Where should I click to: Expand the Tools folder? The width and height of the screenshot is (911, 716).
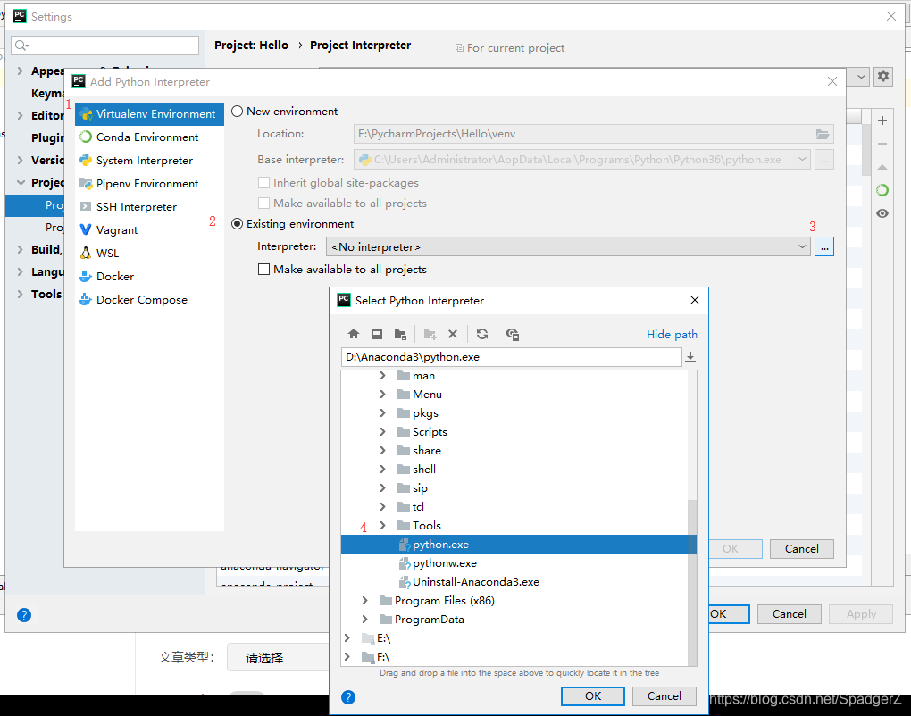(x=382, y=526)
